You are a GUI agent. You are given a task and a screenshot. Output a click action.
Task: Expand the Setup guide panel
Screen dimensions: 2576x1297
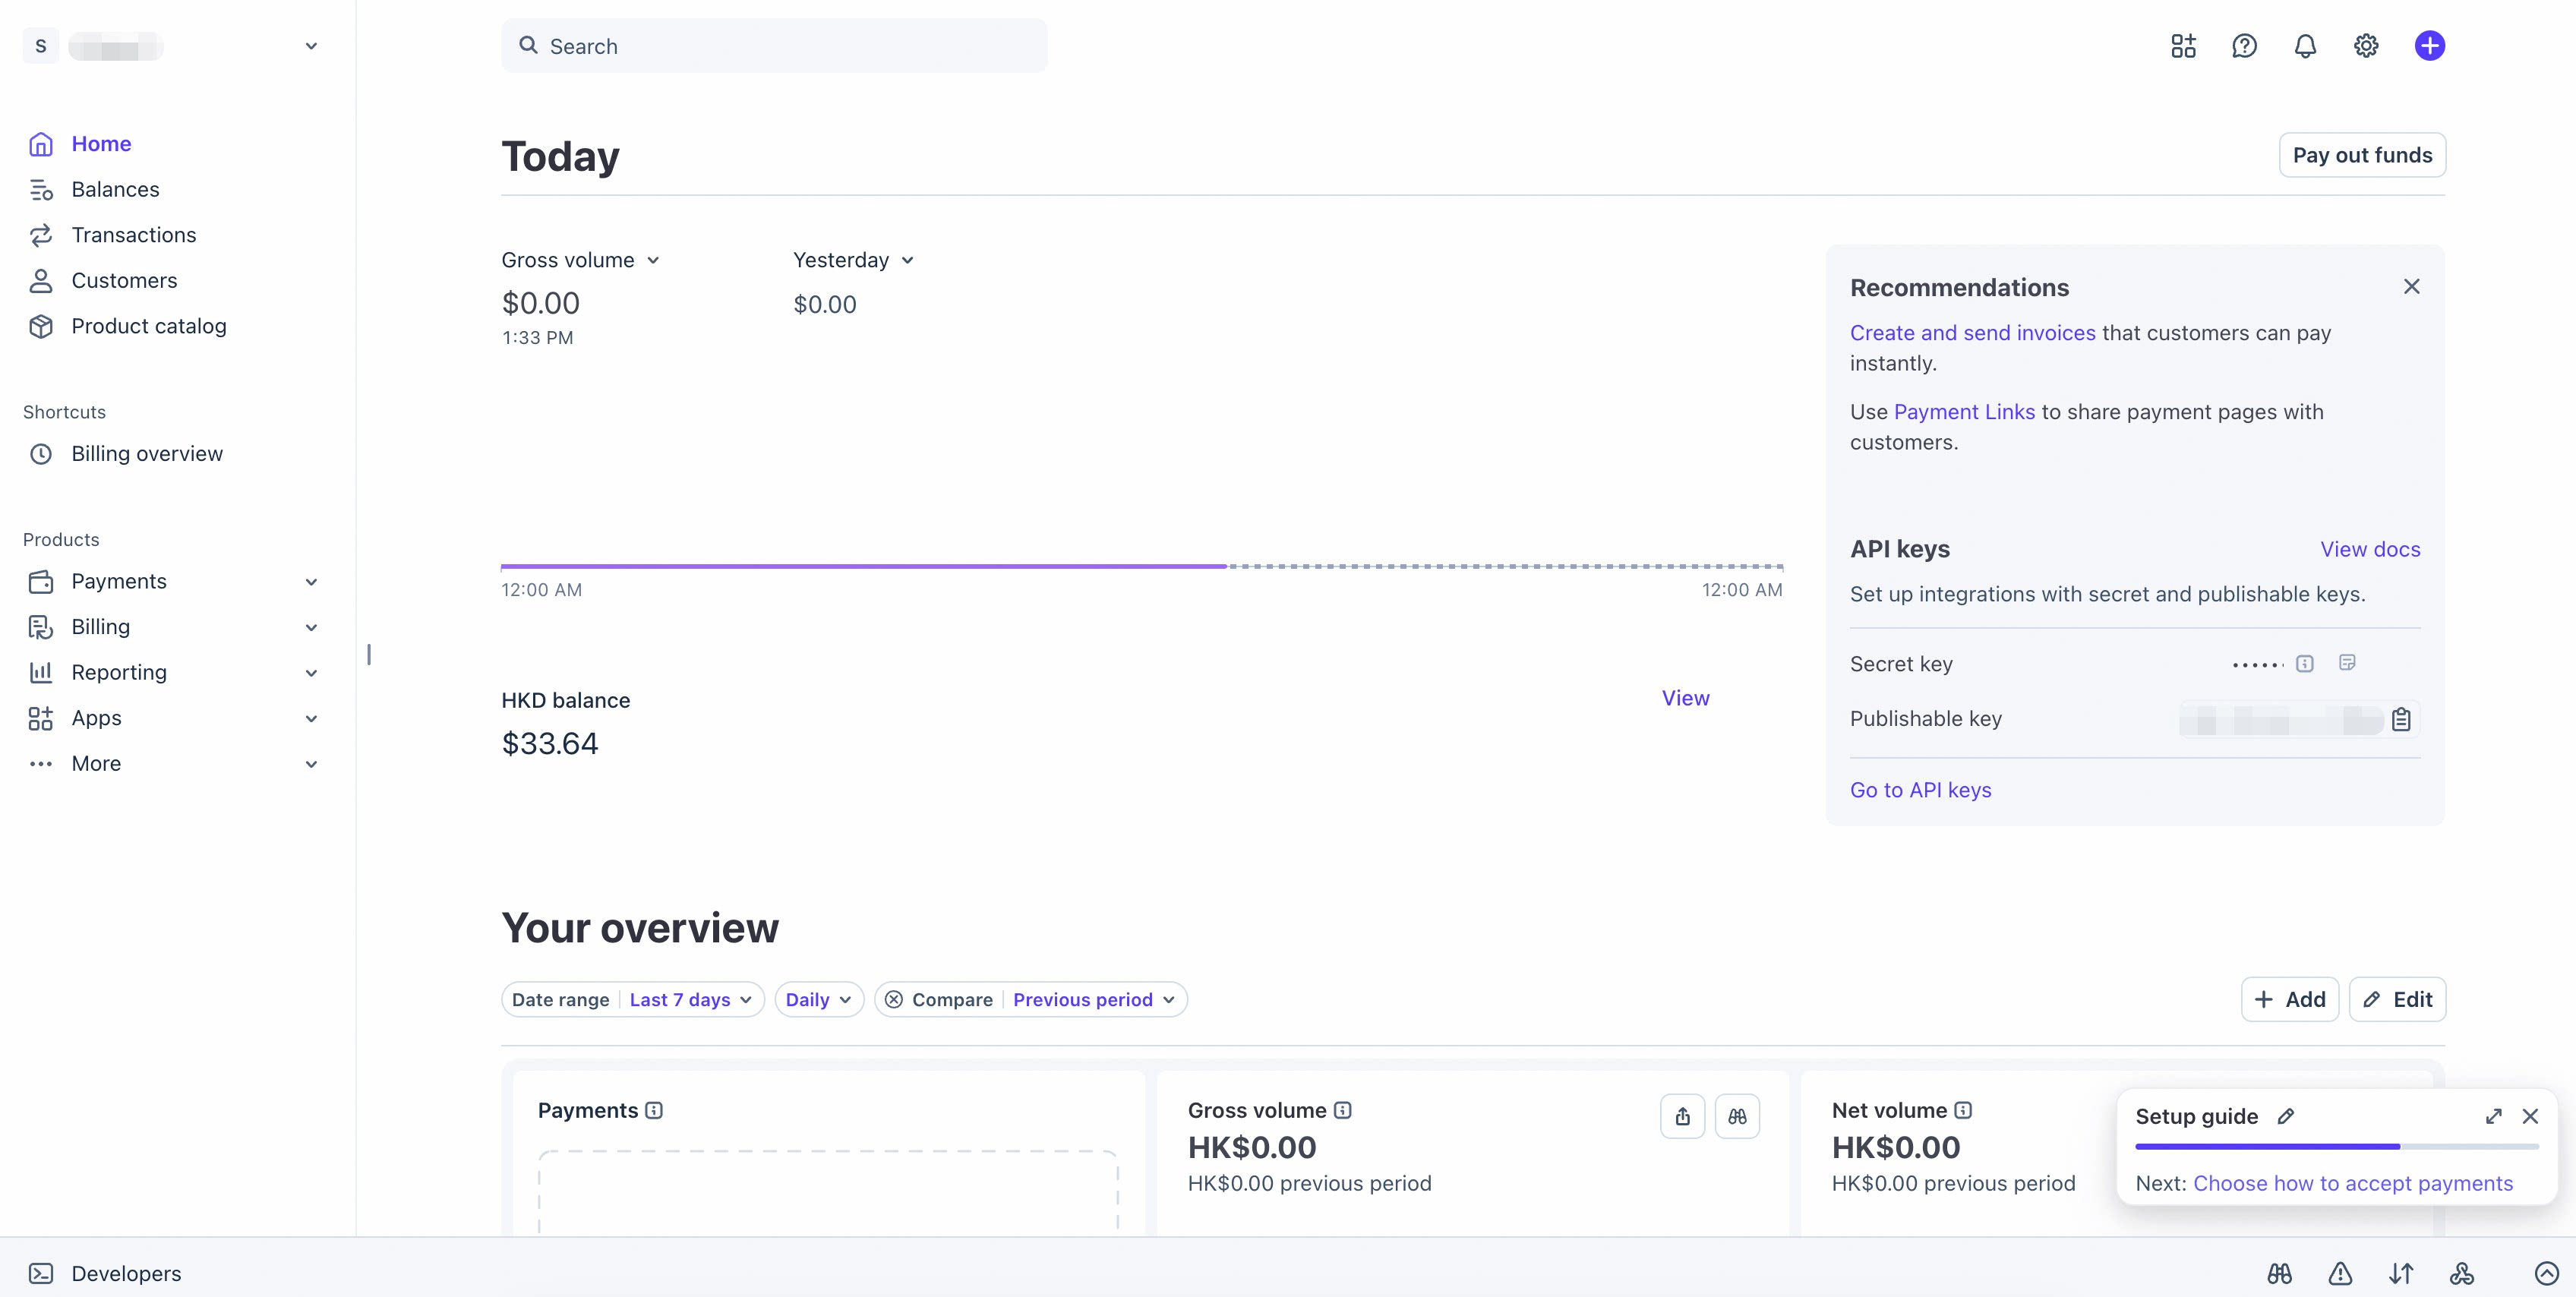(2494, 1116)
